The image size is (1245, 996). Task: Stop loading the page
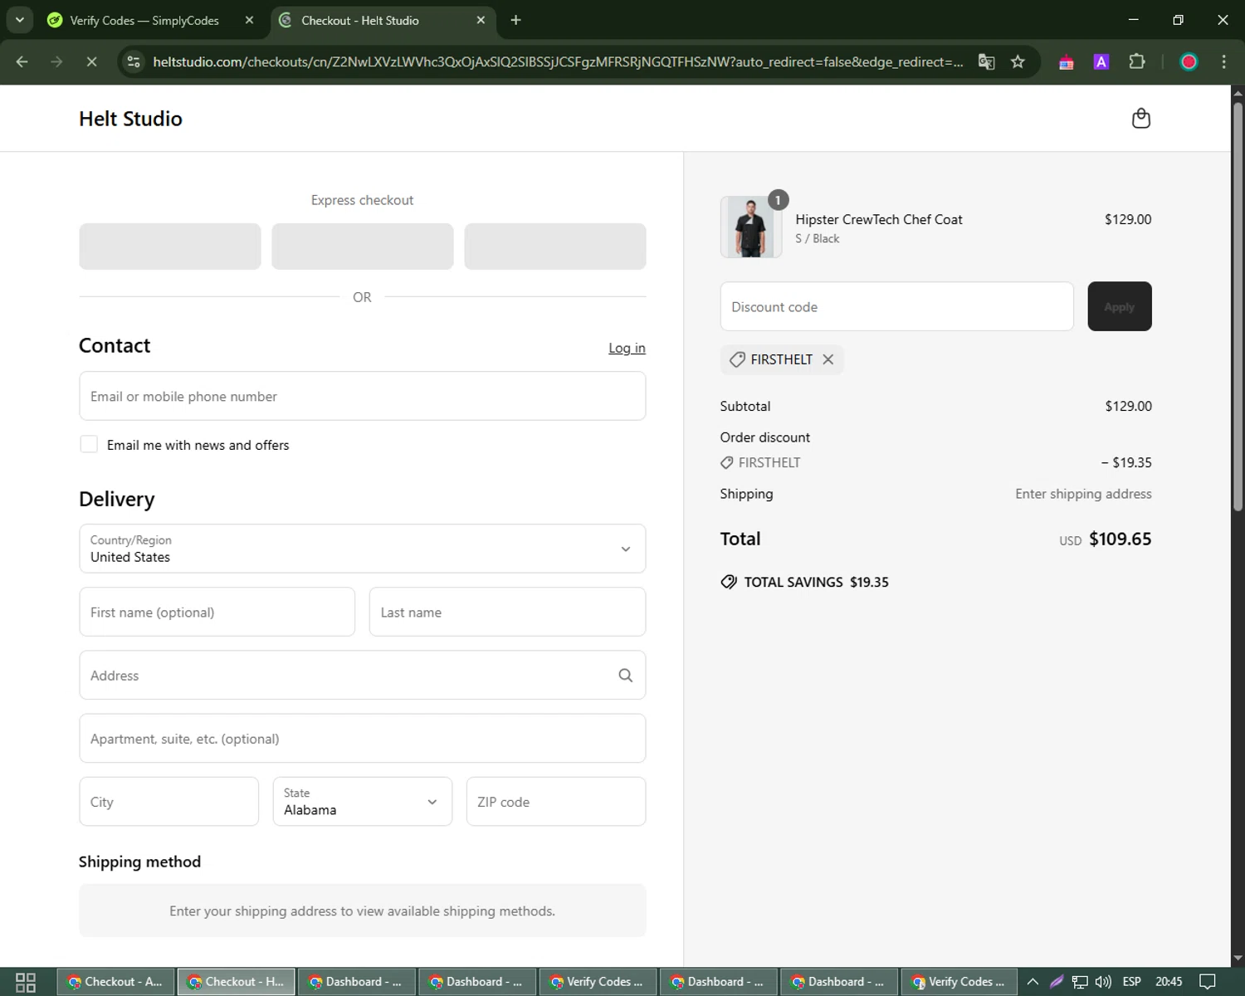coord(91,62)
